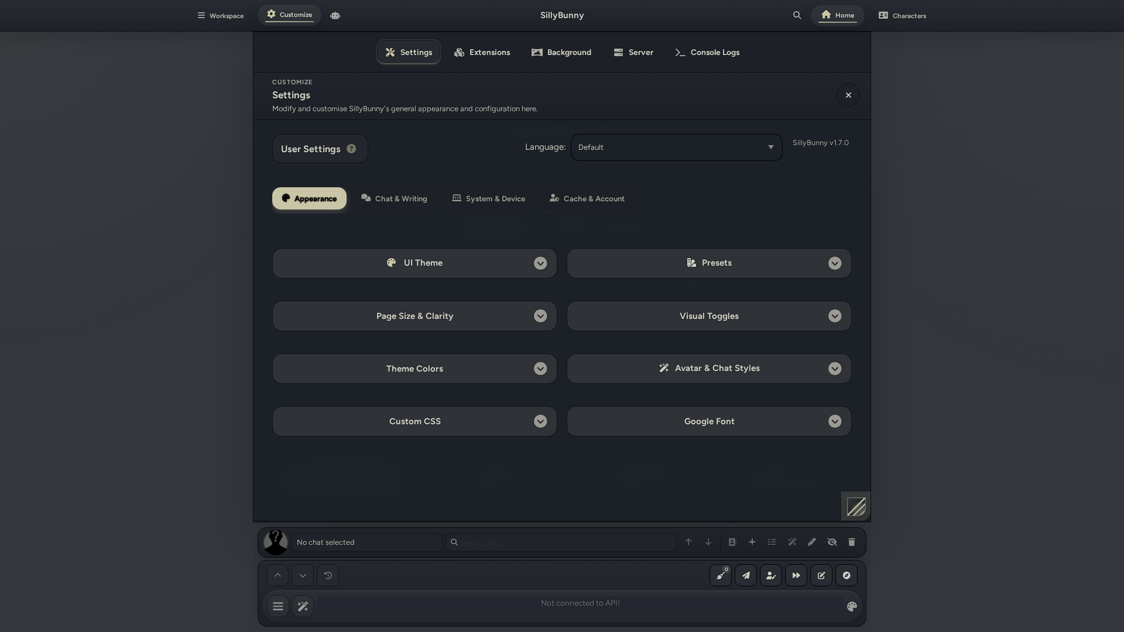Image resolution: width=1124 pixels, height=632 pixels.
Task: Click the square-with-pencil edit button
Action: tap(821, 575)
